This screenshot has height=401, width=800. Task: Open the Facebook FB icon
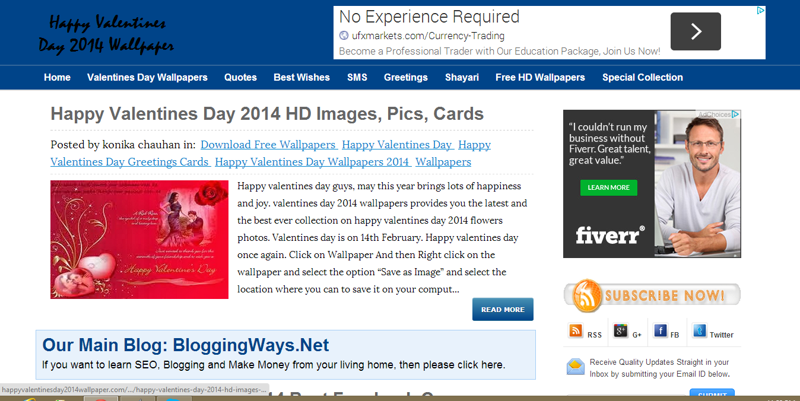coord(661,331)
